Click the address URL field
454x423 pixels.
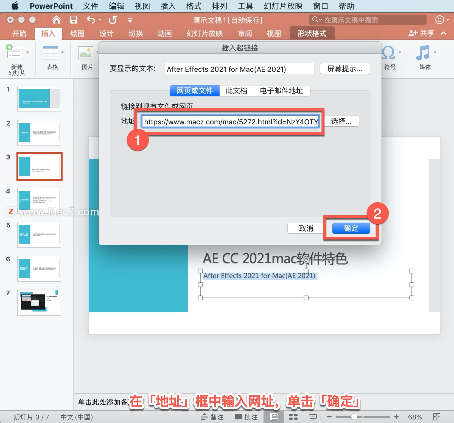pyautogui.click(x=231, y=121)
